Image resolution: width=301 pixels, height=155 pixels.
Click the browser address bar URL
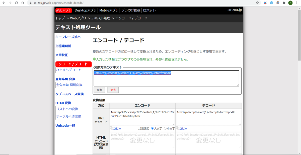58,3
